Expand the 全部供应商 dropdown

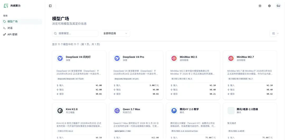click(116, 33)
